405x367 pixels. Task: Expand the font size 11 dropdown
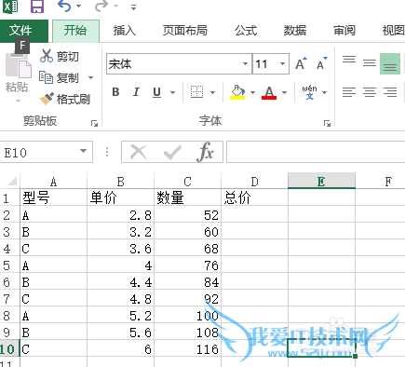click(x=282, y=64)
